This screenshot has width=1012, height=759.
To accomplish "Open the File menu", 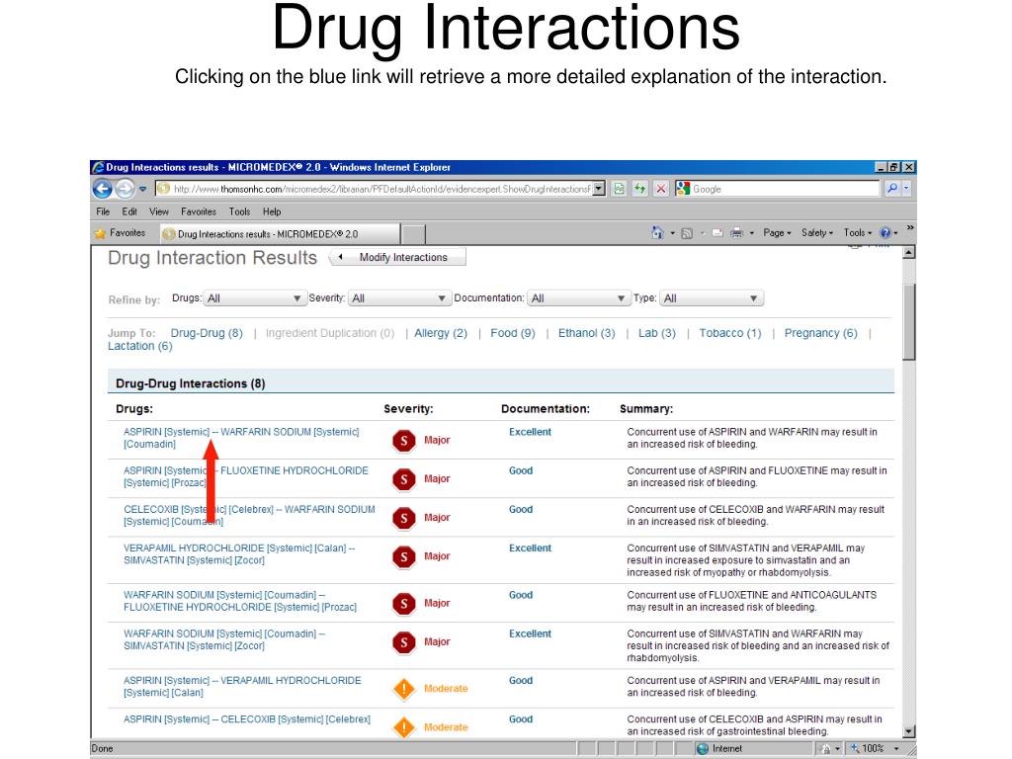I will tap(103, 211).
